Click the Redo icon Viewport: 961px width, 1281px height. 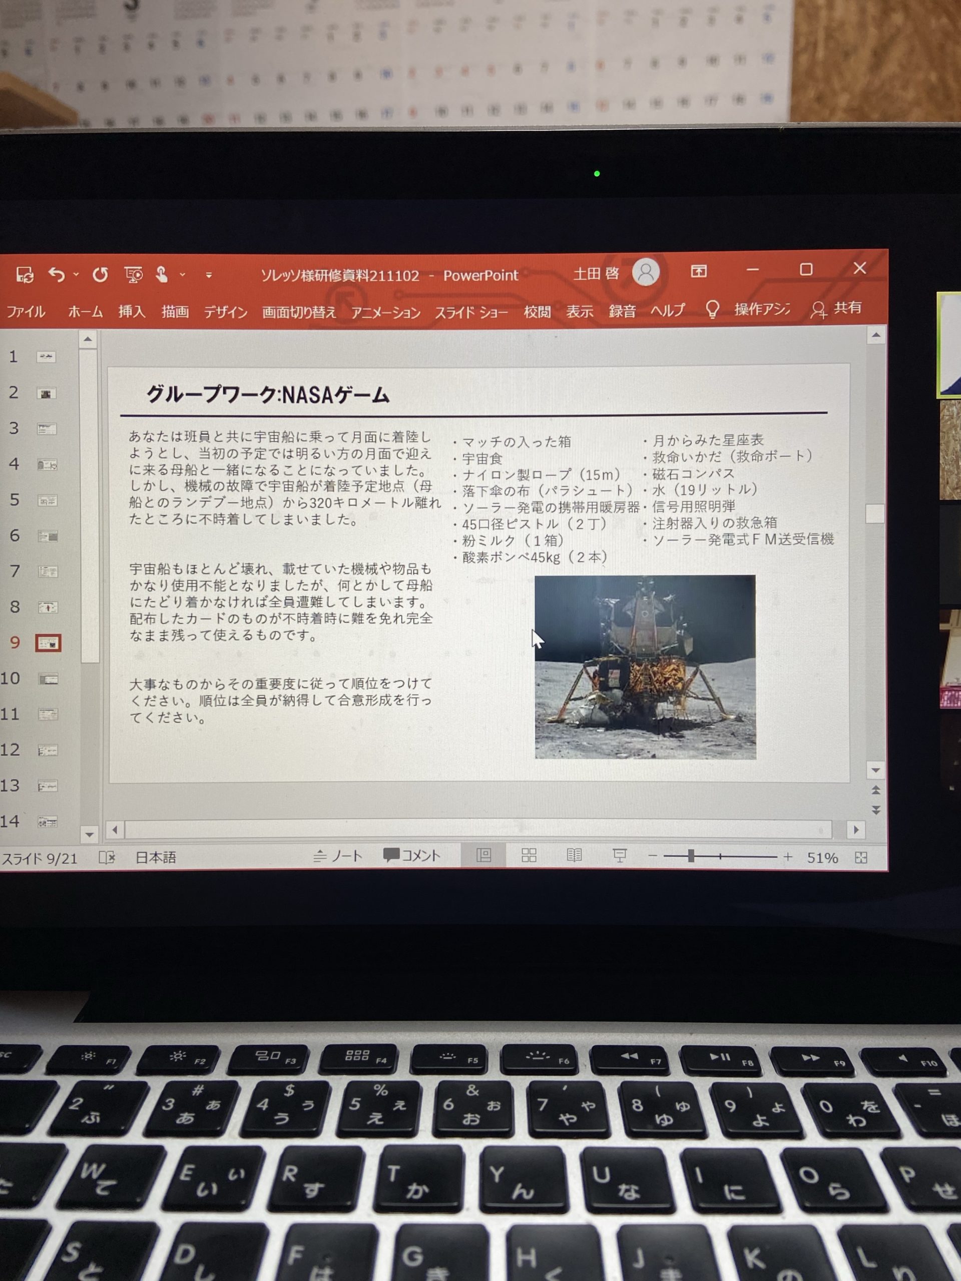click(x=100, y=275)
